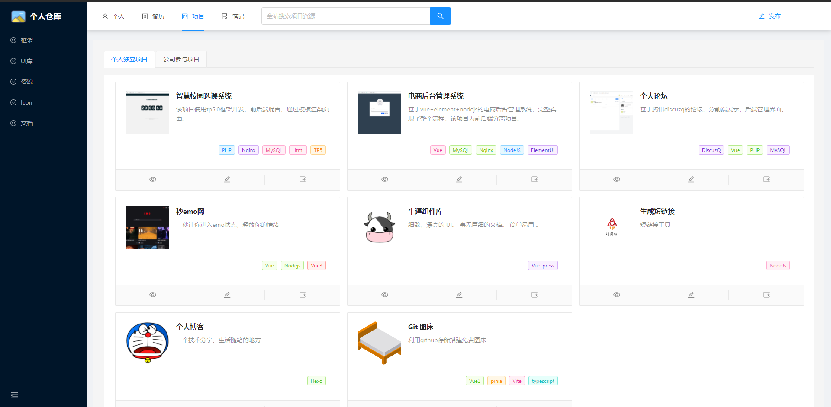
Task: Switch to the 公司参与项目 tab
Action: (x=181, y=59)
